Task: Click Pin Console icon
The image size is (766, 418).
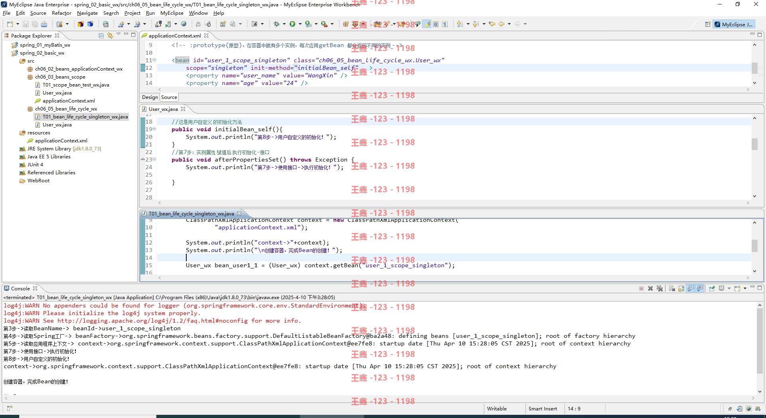Action: (712, 288)
